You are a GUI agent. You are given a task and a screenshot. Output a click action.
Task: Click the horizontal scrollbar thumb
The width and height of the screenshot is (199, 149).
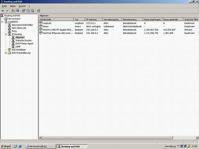click(107, 137)
